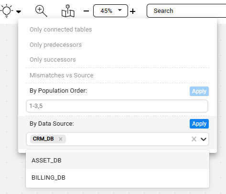Screen dimensions: 226x194
Task: Open the 45% zoom level dropdown
Action: click(x=110, y=11)
